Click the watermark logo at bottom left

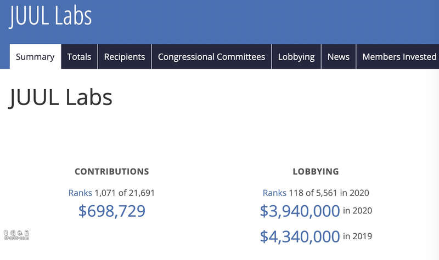(x=16, y=236)
